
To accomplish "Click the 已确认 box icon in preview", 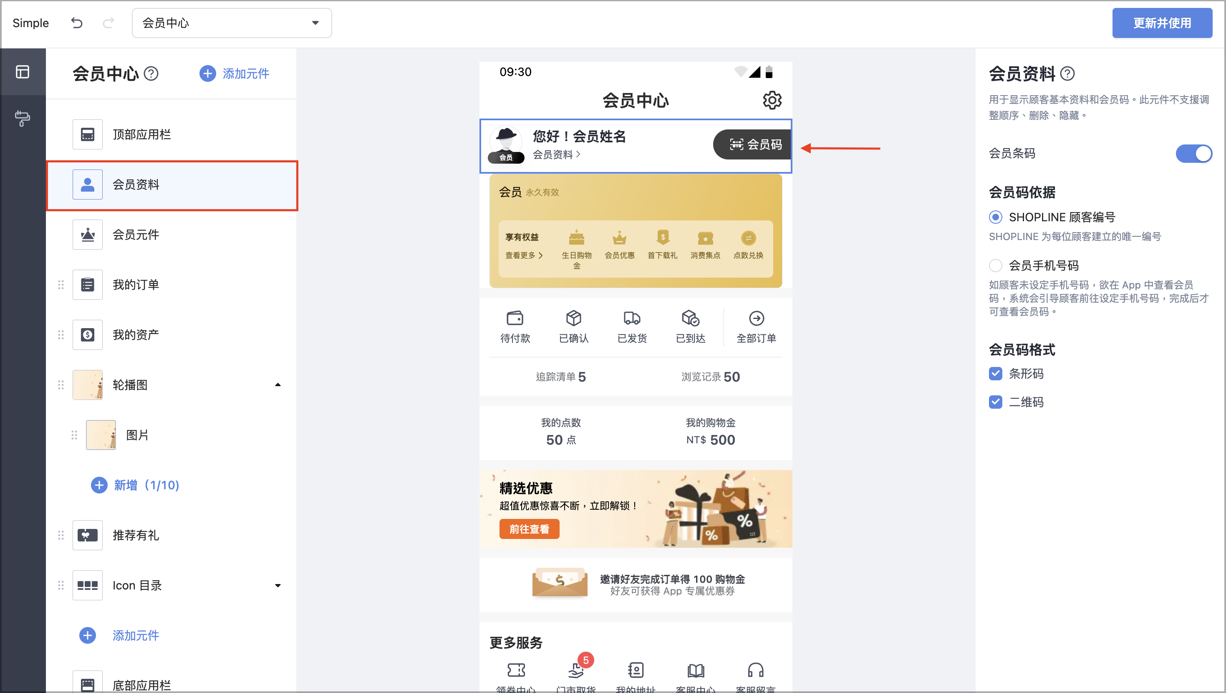I will click(x=573, y=318).
